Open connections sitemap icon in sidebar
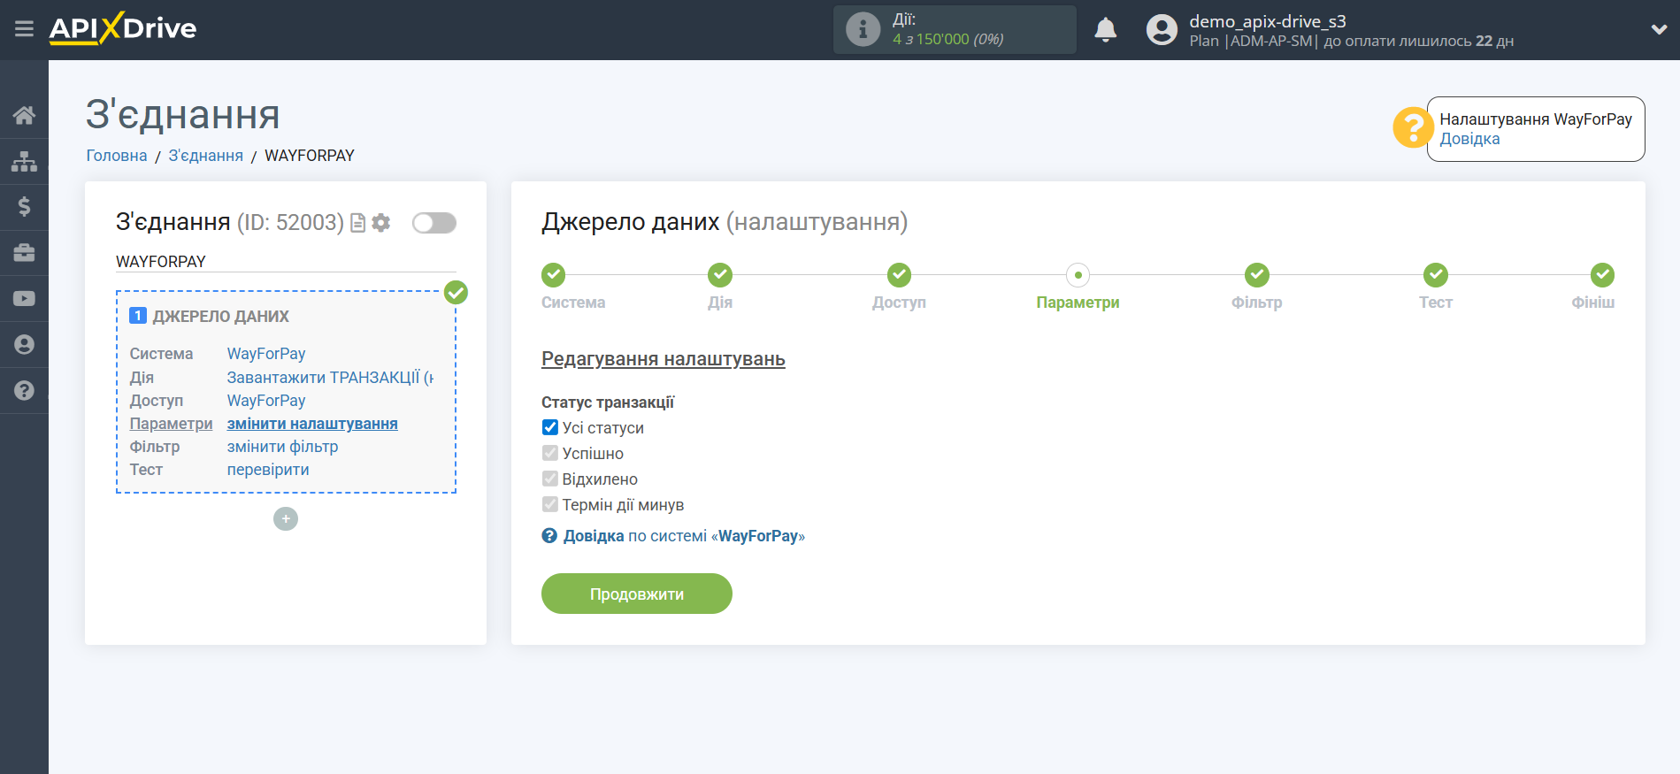This screenshot has height=774, width=1680. click(x=24, y=161)
